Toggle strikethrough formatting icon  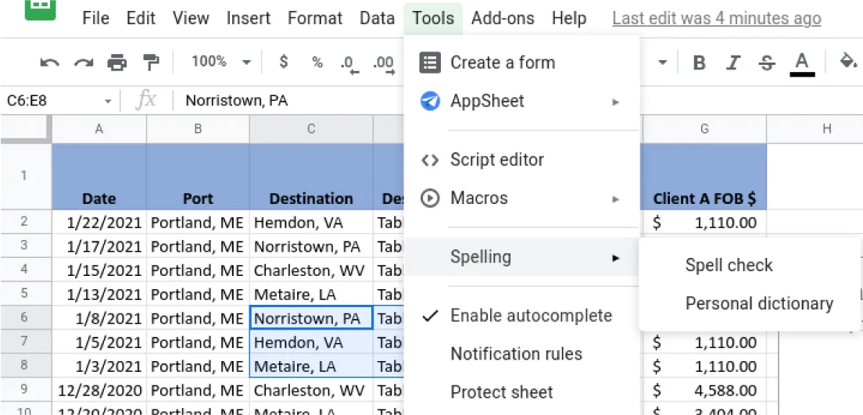[767, 63]
